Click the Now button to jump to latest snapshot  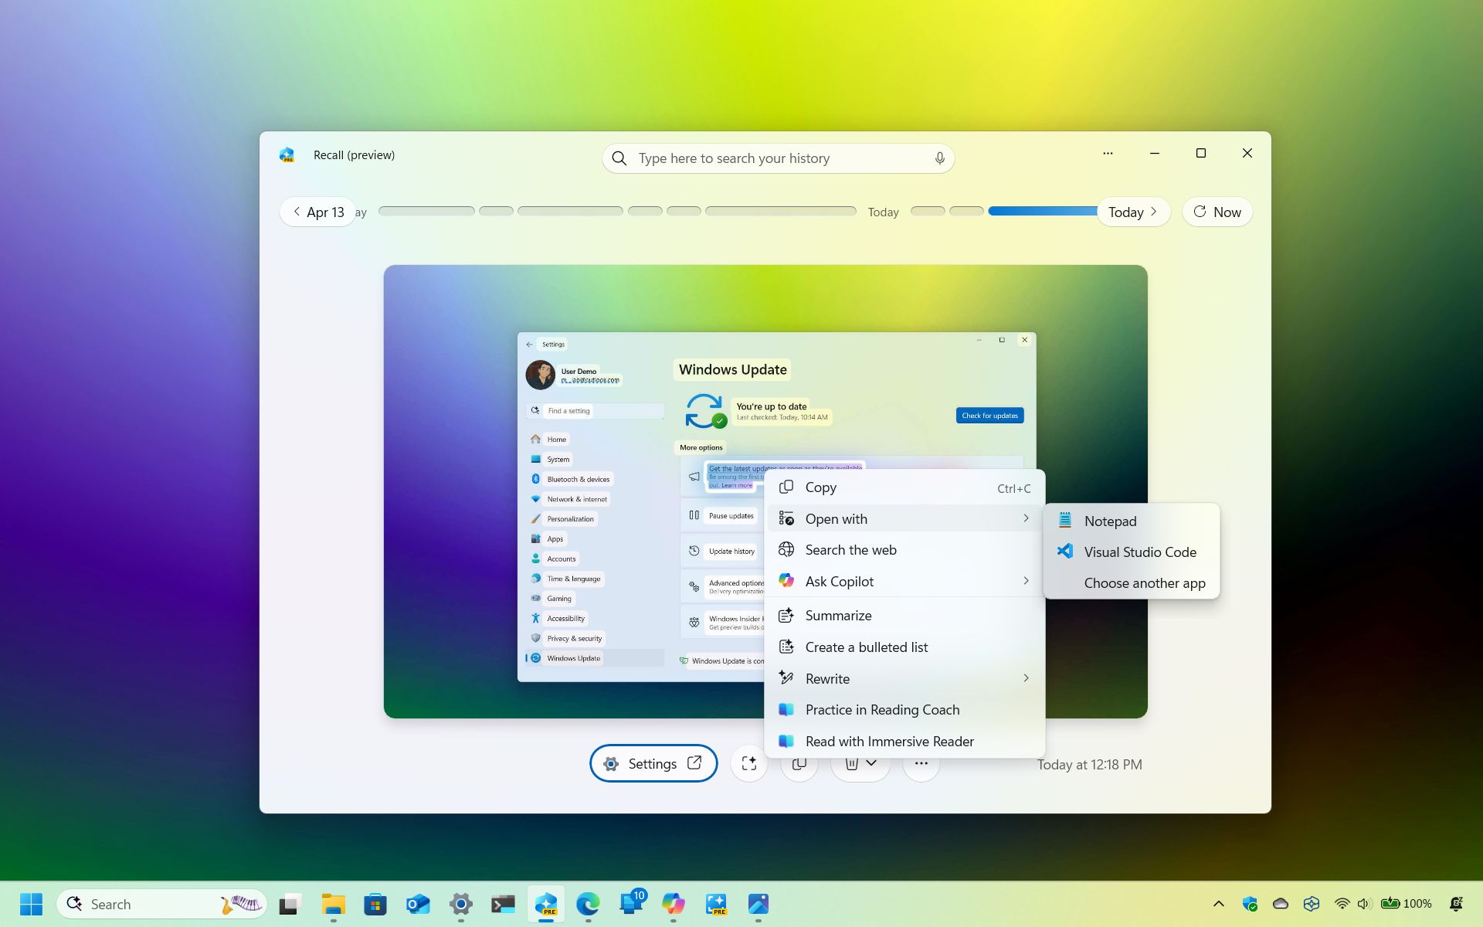(1217, 212)
